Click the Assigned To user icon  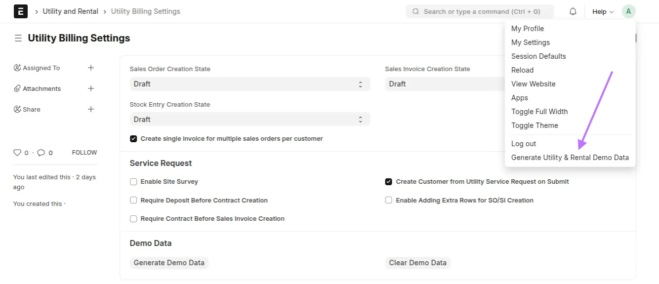(17, 68)
